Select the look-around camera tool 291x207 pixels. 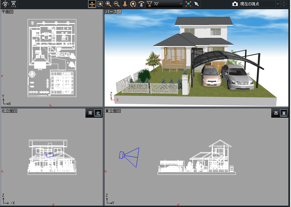click(x=141, y=4)
